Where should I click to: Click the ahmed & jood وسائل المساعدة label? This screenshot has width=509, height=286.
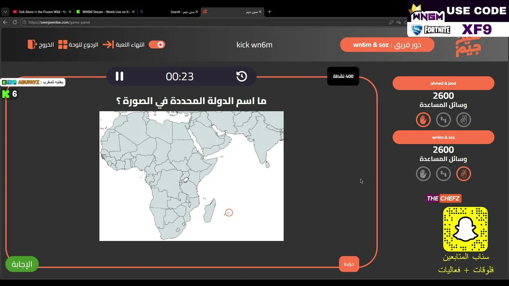443,105
